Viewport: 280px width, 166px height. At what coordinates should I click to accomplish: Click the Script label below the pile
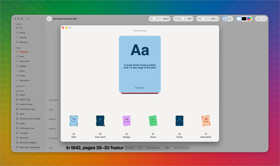[179, 137]
